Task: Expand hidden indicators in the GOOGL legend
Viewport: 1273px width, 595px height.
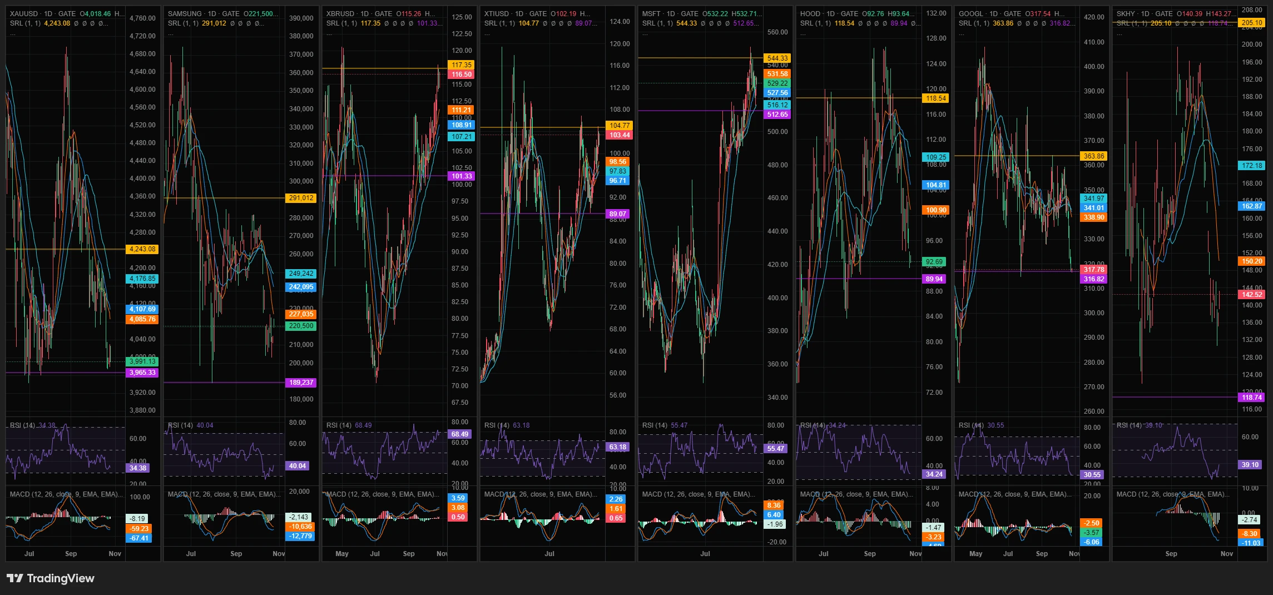Action: (962, 34)
